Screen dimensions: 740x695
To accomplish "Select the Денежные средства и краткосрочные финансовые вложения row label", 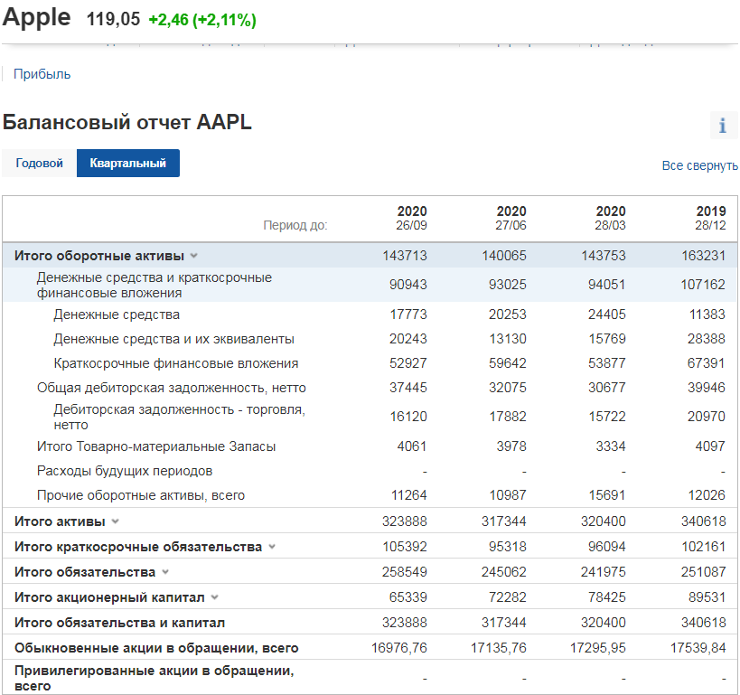I will point(155,285).
